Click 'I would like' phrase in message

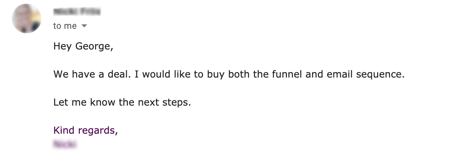pyautogui.click(x=160, y=74)
